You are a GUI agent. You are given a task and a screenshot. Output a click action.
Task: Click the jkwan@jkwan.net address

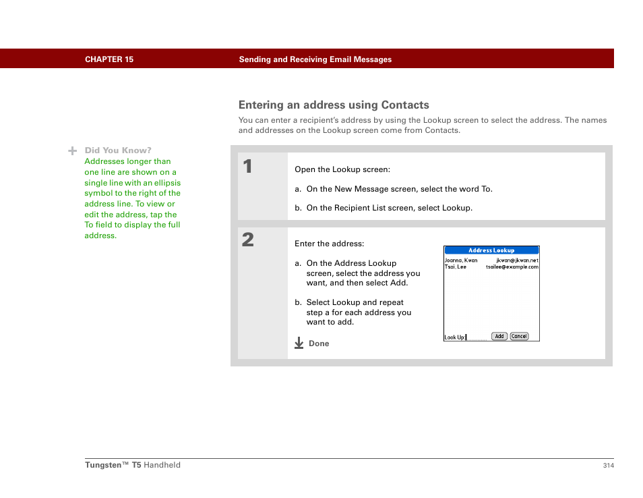click(x=517, y=260)
